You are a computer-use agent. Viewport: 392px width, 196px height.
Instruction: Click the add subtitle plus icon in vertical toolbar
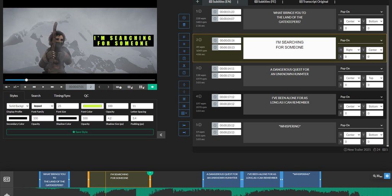(x=184, y=18)
